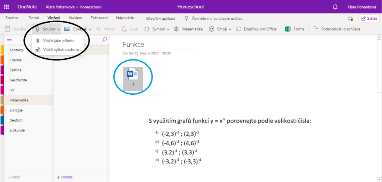Switch to the Kreslení tab
The width and height of the screenshot is (382, 182).
pyautogui.click(x=76, y=18)
